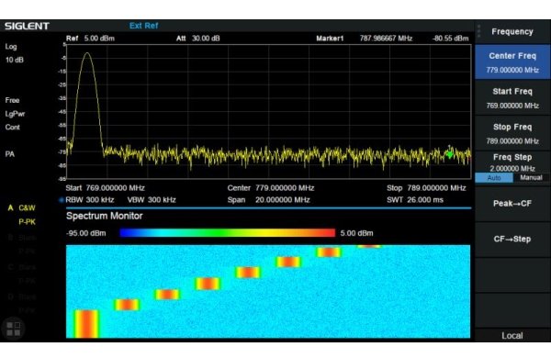The image size is (551, 358).
Task: Click the SWT 26.000 ms readout
Action: click(415, 200)
